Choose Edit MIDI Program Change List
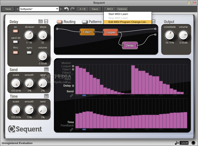 point(127,22)
